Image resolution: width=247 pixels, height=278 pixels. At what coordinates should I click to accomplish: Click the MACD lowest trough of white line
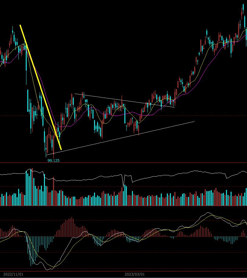[x=48, y=269]
